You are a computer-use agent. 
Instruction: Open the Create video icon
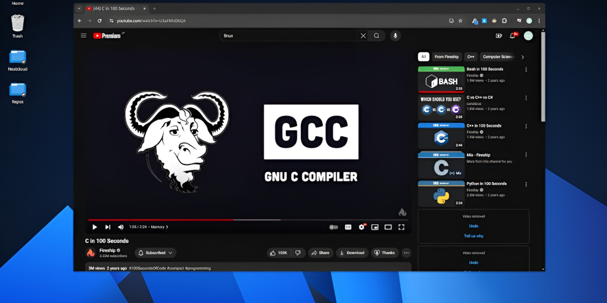[499, 35]
